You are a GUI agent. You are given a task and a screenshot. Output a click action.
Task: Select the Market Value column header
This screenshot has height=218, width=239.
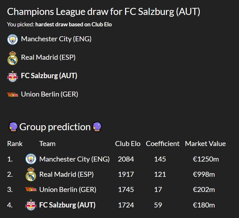(x=205, y=144)
